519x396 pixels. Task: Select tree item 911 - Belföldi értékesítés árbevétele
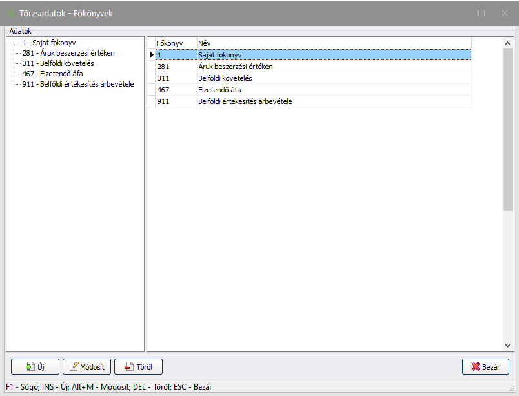78,84
